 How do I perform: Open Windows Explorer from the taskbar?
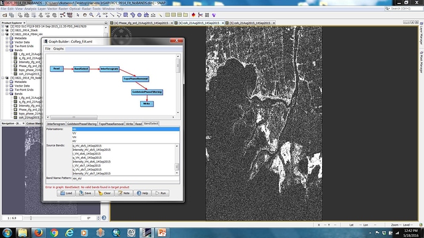tap(23, 232)
